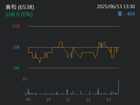Click the volume label 量 : 404
Viewport: 140px width, 105px height.
(x=126, y=14)
